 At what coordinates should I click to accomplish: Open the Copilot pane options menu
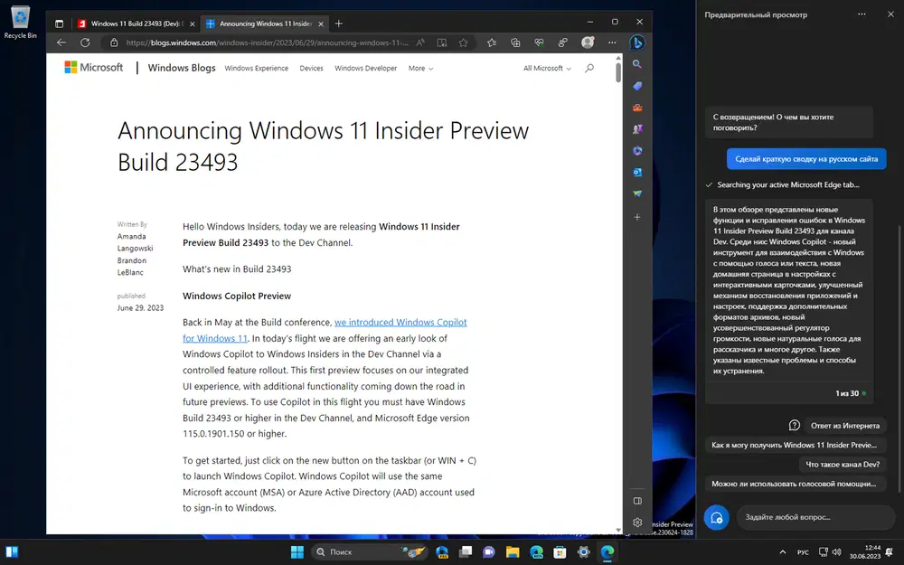click(862, 14)
